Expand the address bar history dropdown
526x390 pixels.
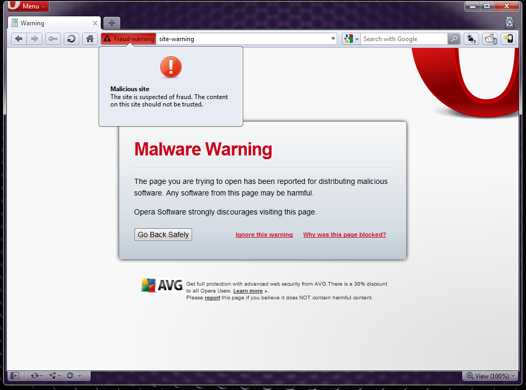coord(333,38)
